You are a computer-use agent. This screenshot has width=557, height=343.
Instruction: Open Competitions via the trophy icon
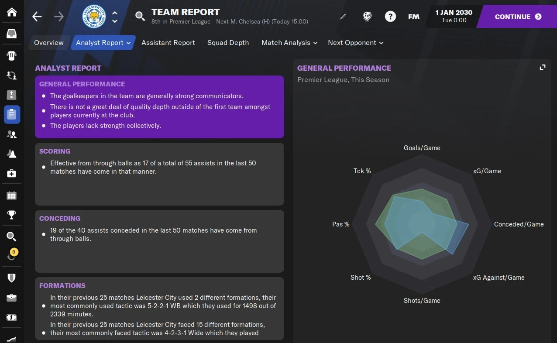point(12,215)
